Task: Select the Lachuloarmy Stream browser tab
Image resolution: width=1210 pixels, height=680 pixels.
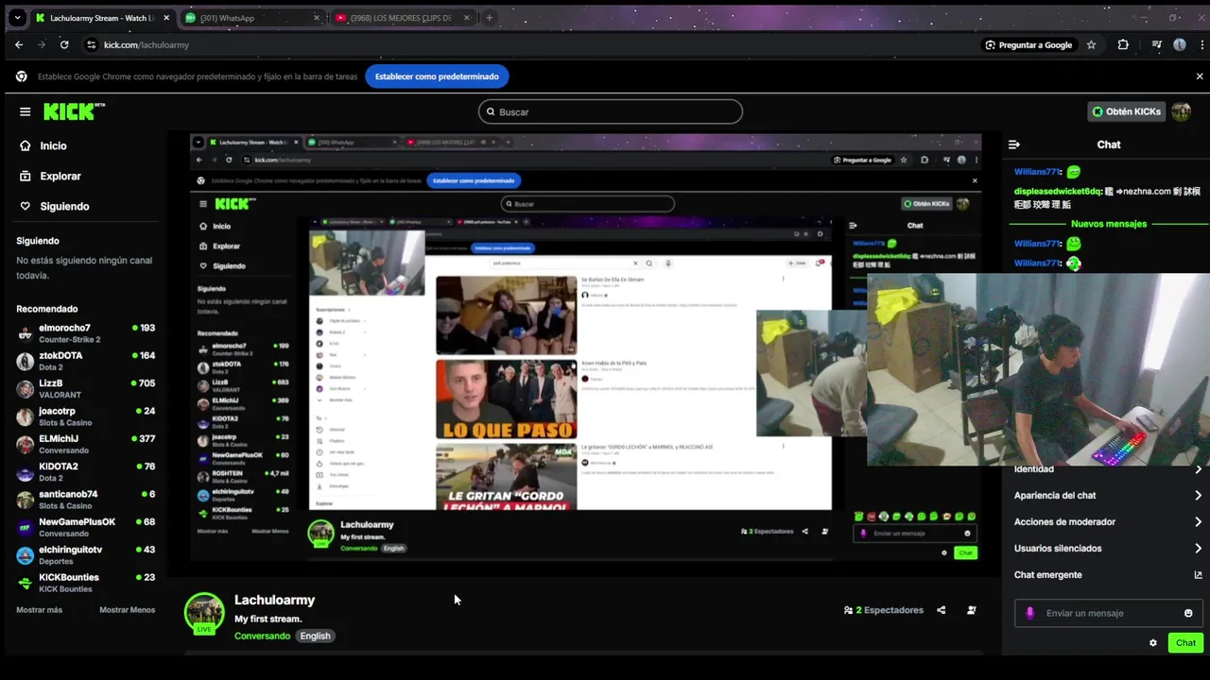Action: pyautogui.click(x=102, y=18)
